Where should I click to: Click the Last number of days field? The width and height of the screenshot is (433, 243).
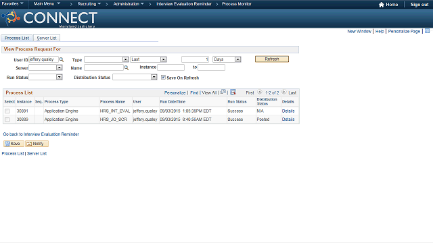[195, 59]
